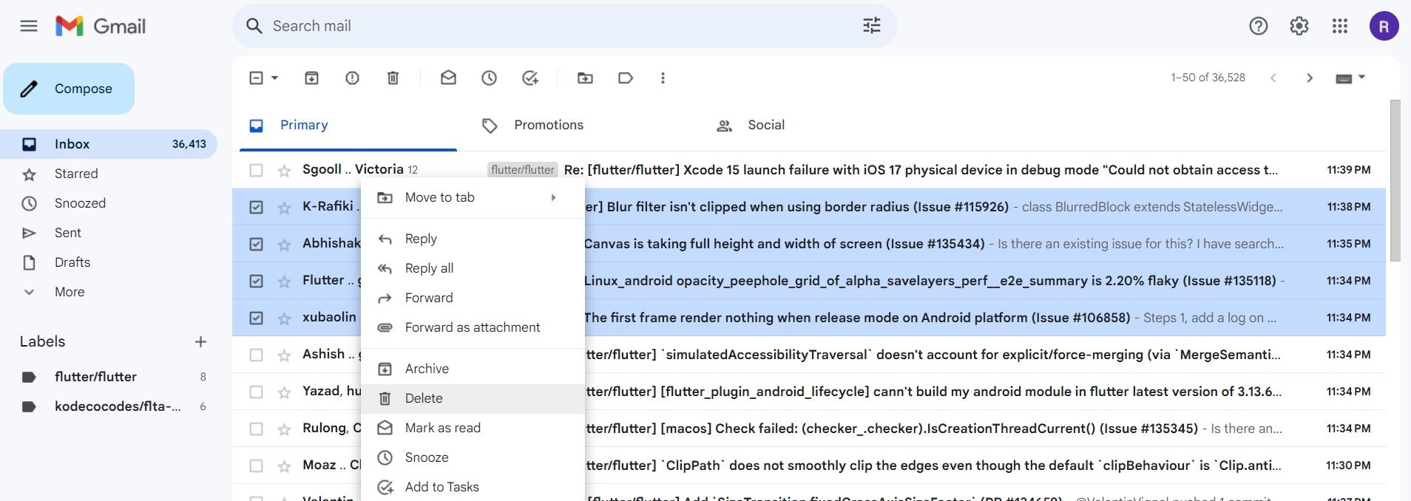Image resolution: width=1411 pixels, height=501 pixels.
Task: Choose Add to Tasks menu item
Action: coord(473,487)
